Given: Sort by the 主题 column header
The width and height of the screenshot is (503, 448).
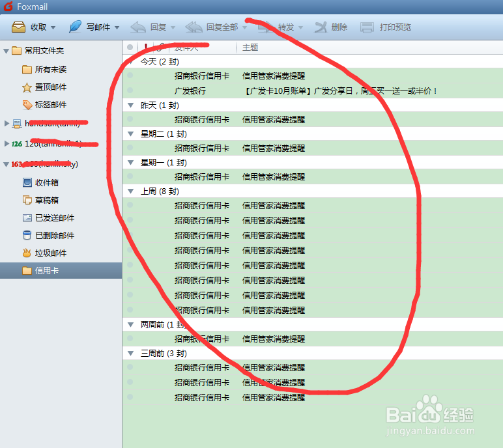Looking at the screenshot, I should (250, 48).
